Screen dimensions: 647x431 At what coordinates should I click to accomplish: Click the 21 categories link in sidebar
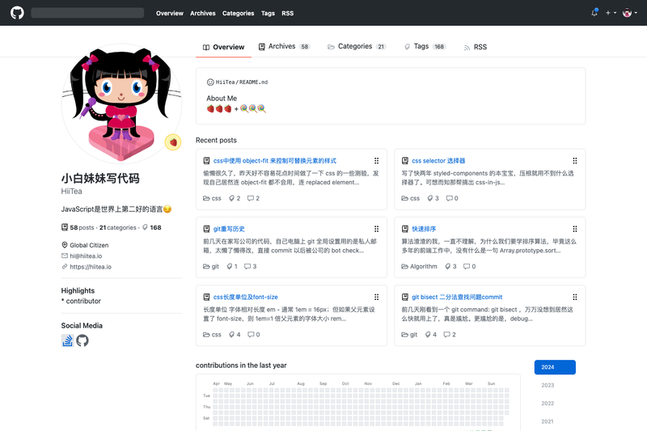coord(117,228)
